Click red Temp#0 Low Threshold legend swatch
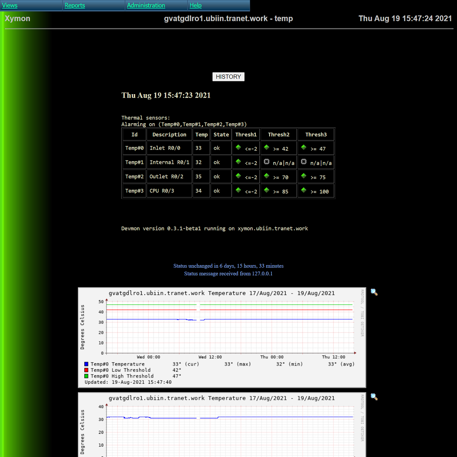 pos(87,370)
